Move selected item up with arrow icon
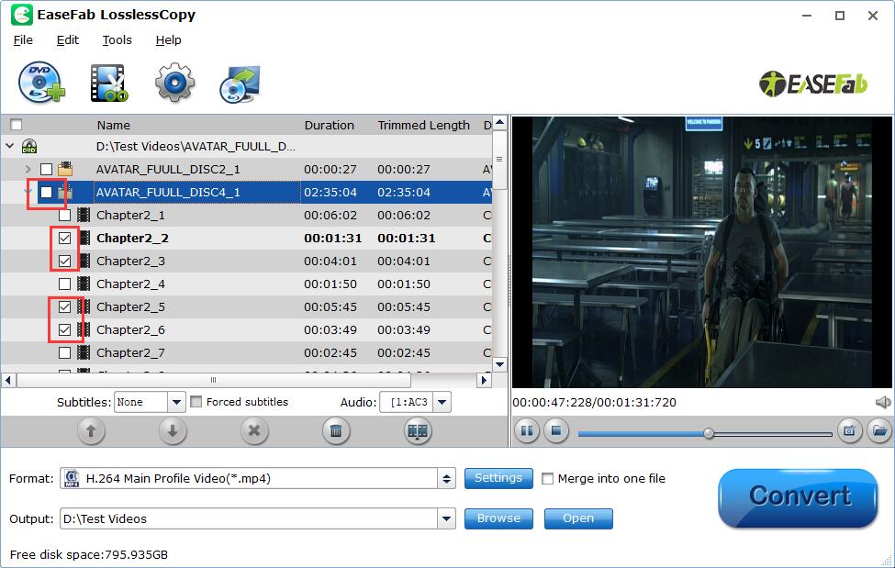The width and height of the screenshot is (895, 568). 91,431
